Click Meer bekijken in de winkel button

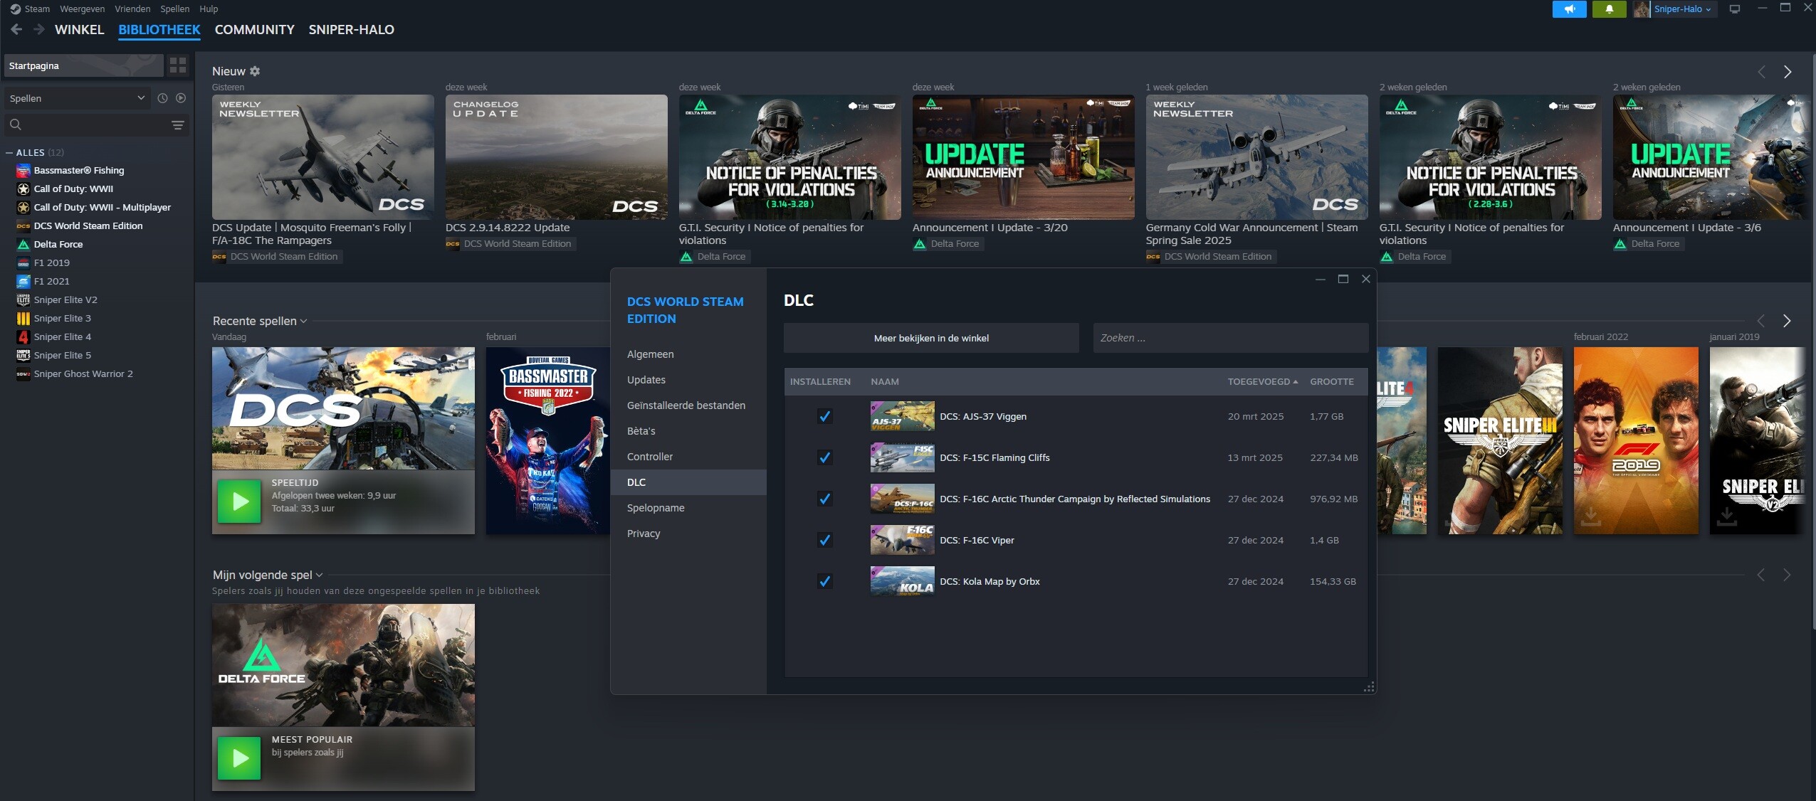(x=931, y=338)
